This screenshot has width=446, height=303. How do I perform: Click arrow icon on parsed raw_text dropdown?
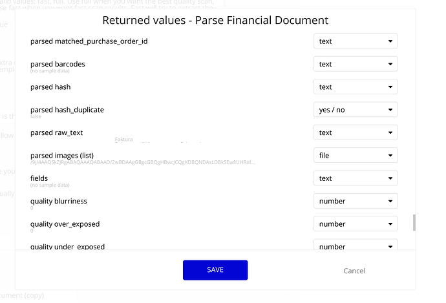click(x=390, y=132)
